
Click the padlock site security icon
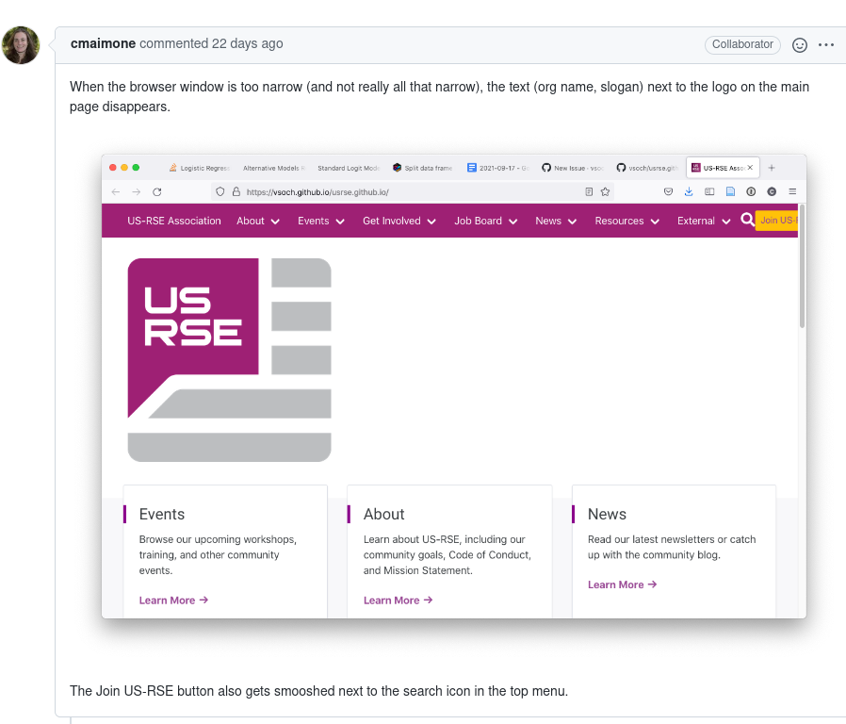click(x=236, y=191)
